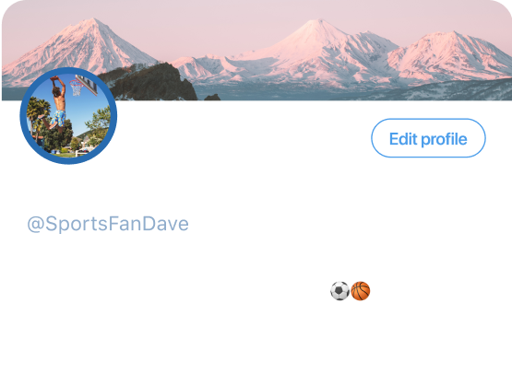Click the Edit profile button
The image size is (512, 373).
point(428,138)
